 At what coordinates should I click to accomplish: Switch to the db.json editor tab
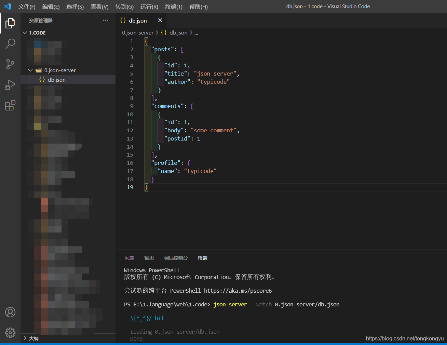point(141,21)
